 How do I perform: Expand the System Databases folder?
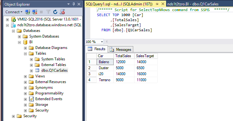[x=19, y=37]
